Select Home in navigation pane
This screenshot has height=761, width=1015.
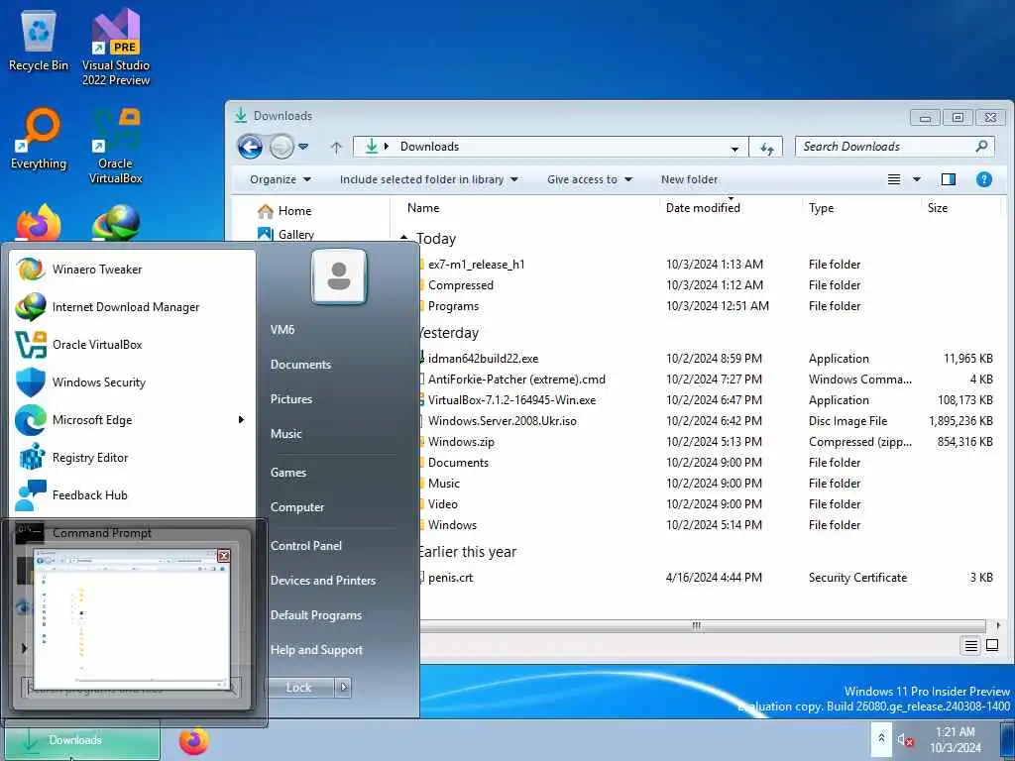284,211
